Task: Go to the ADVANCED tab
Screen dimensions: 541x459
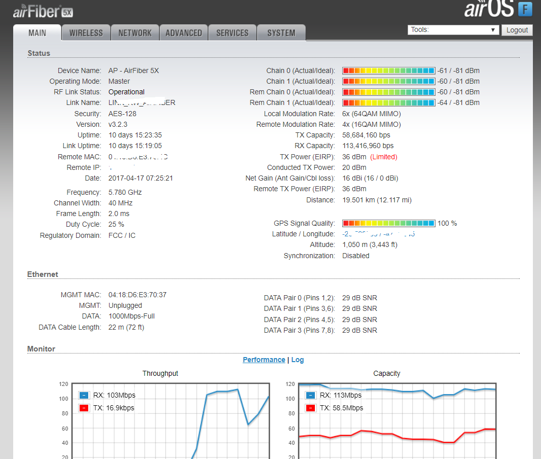Action: point(184,33)
